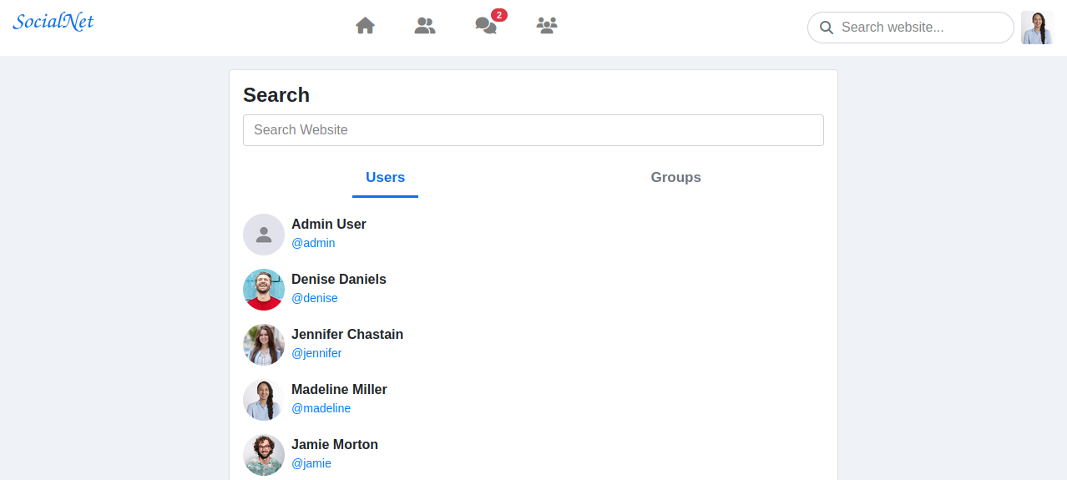Click Admin User's default avatar icon
The image size is (1067, 480).
tap(264, 235)
